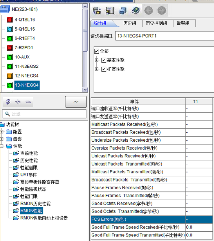The height and width of the screenshot is (241, 214).
Task: Expand the 告警 folder in function tree
Action: point(2,139)
